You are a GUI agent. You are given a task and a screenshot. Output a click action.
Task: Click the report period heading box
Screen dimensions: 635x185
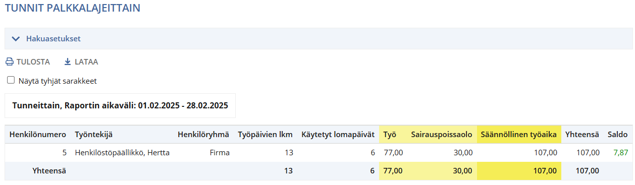(120, 106)
